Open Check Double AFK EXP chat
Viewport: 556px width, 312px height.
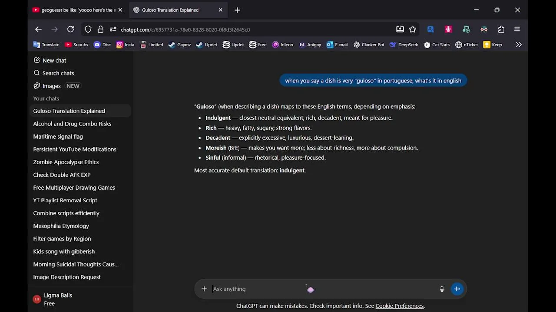pos(62,175)
